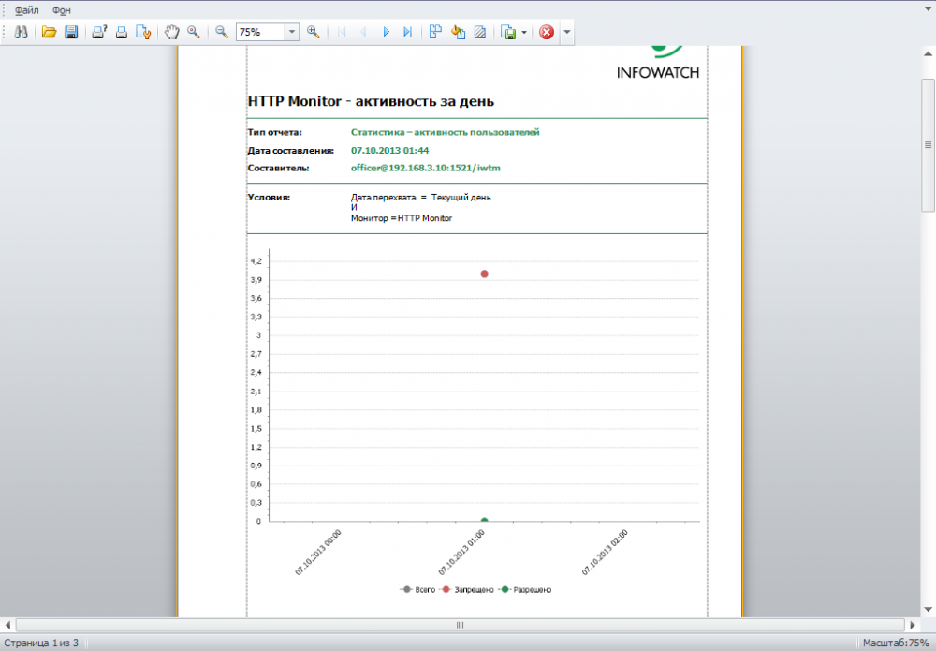
Task: Expand the zoom percentage dropdown arrow
Action: click(292, 32)
